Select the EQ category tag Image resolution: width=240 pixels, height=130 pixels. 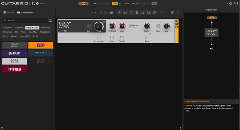pos(16,32)
